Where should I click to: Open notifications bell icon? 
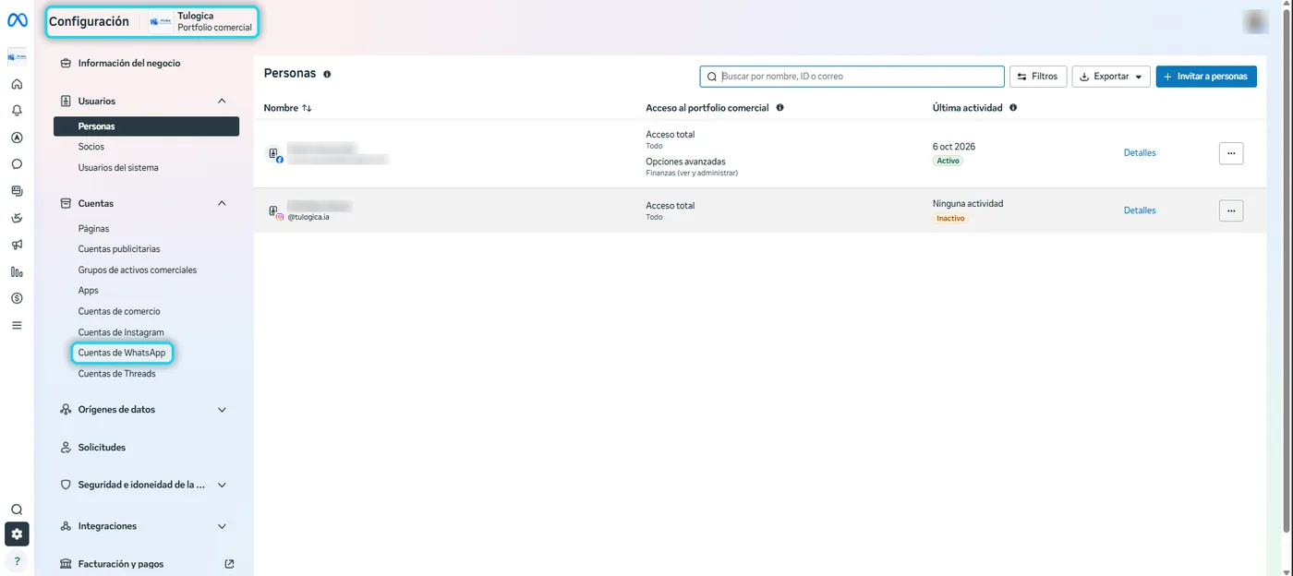17,111
